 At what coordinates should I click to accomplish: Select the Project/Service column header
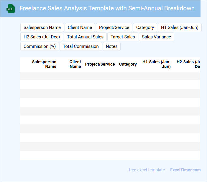[100, 64]
